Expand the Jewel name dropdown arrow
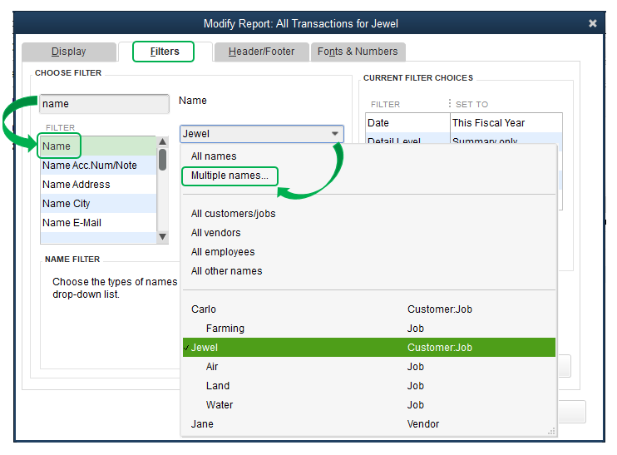The image size is (617, 455). 334,134
